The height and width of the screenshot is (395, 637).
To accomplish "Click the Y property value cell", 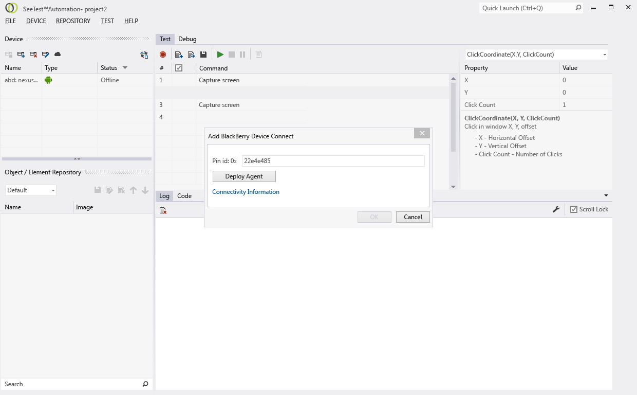I will tap(586, 93).
